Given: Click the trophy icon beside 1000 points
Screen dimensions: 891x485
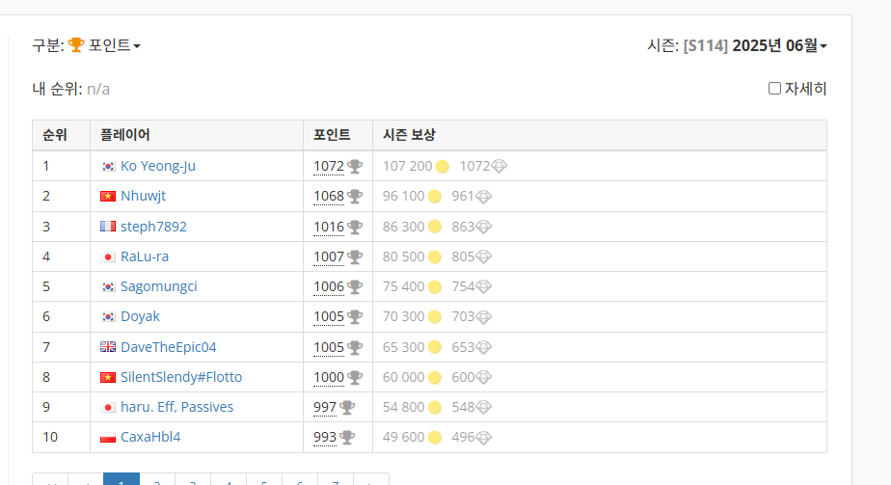Looking at the screenshot, I should pos(355,377).
